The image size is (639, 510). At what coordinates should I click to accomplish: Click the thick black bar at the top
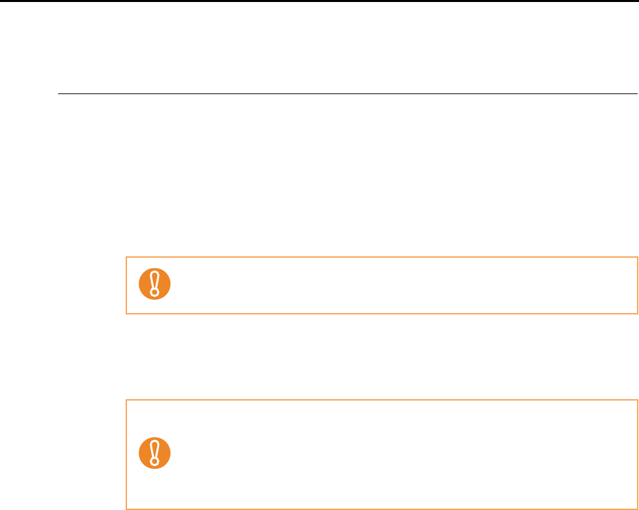tap(319, 1)
